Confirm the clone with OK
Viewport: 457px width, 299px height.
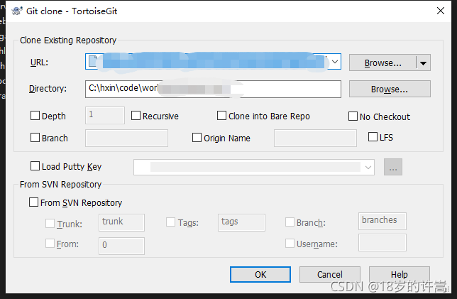[x=260, y=274]
